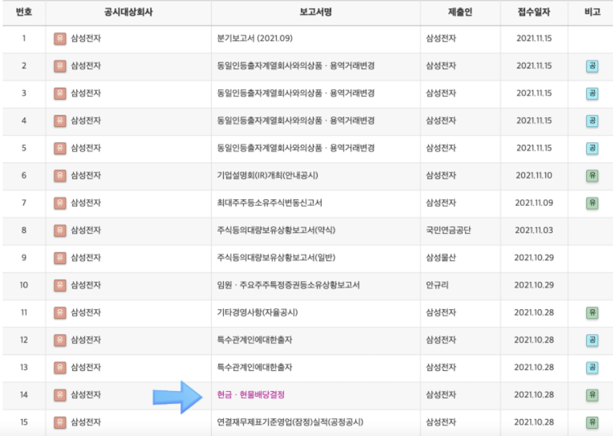Click the 유 market badge in row 3
This screenshot has height=436, width=613.
(x=60, y=93)
